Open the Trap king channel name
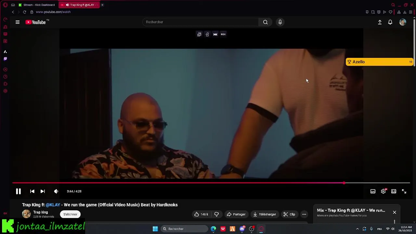 point(41,212)
